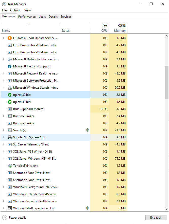The height and width of the screenshot is (224, 169).
Task: Click the SQL Server VSS Writer icon
Action: (10, 152)
